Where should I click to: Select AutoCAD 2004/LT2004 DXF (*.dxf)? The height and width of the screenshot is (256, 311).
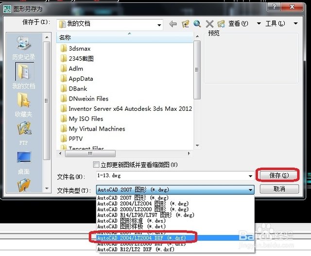[175, 238]
